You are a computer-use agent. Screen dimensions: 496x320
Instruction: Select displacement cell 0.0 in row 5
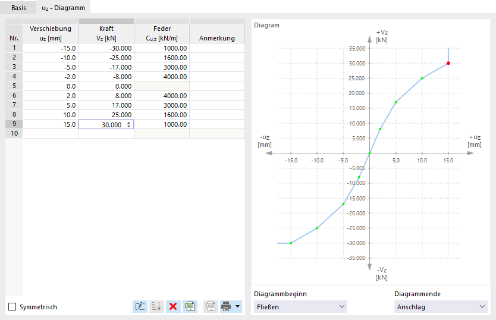[x=51, y=86]
